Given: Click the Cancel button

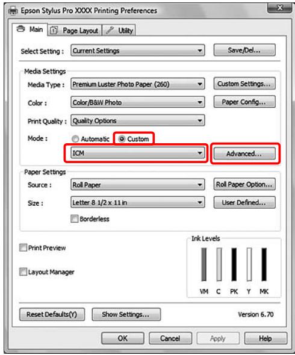Looking at the screenshot, I should coord(170,339).
